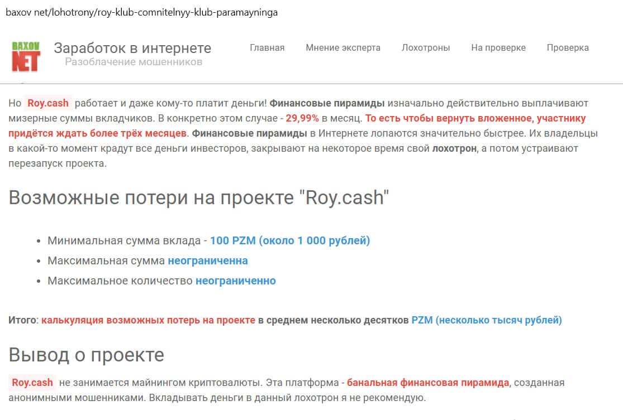Open the Главная menu item
623x420 pixels.
(267, 47)
